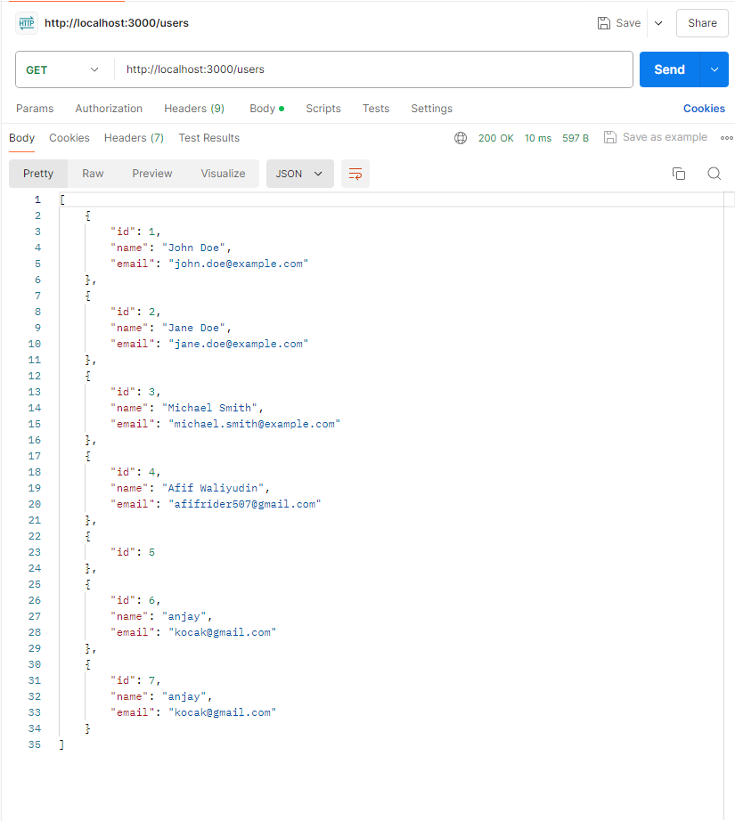735x821 pixels.
Task: Open the response more options ellipsis
Action: point(726,138)
